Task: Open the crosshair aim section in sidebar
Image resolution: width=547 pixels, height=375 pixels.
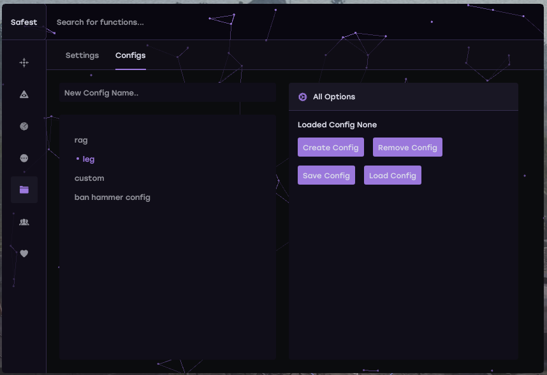Action: point(24,62)
